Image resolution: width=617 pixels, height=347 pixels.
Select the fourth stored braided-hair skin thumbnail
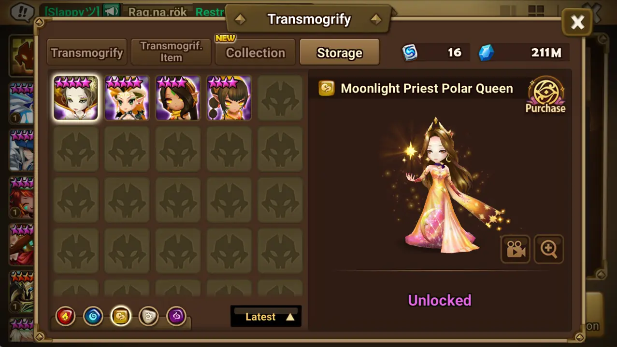[x=229, y=98]
